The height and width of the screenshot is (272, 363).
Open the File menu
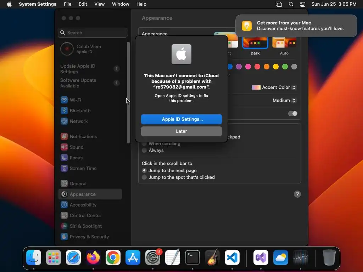68,4
